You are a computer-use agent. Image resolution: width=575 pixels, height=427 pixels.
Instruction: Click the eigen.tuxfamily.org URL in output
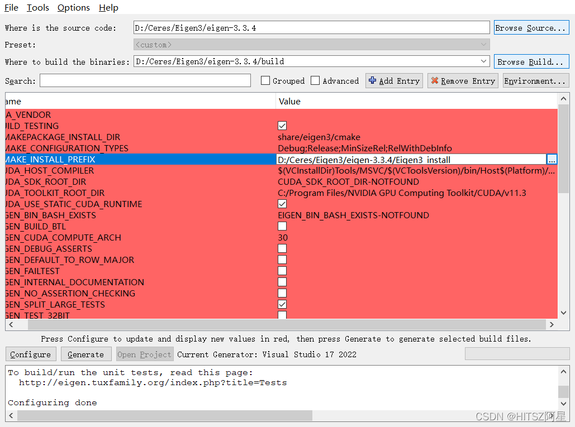[153, 383]
